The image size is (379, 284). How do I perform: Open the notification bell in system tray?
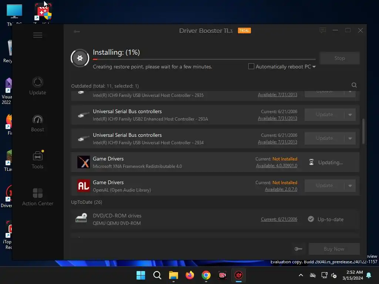[369, 275]
